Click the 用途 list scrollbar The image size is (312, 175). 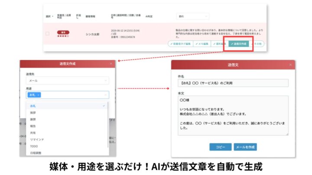point(108,124)
